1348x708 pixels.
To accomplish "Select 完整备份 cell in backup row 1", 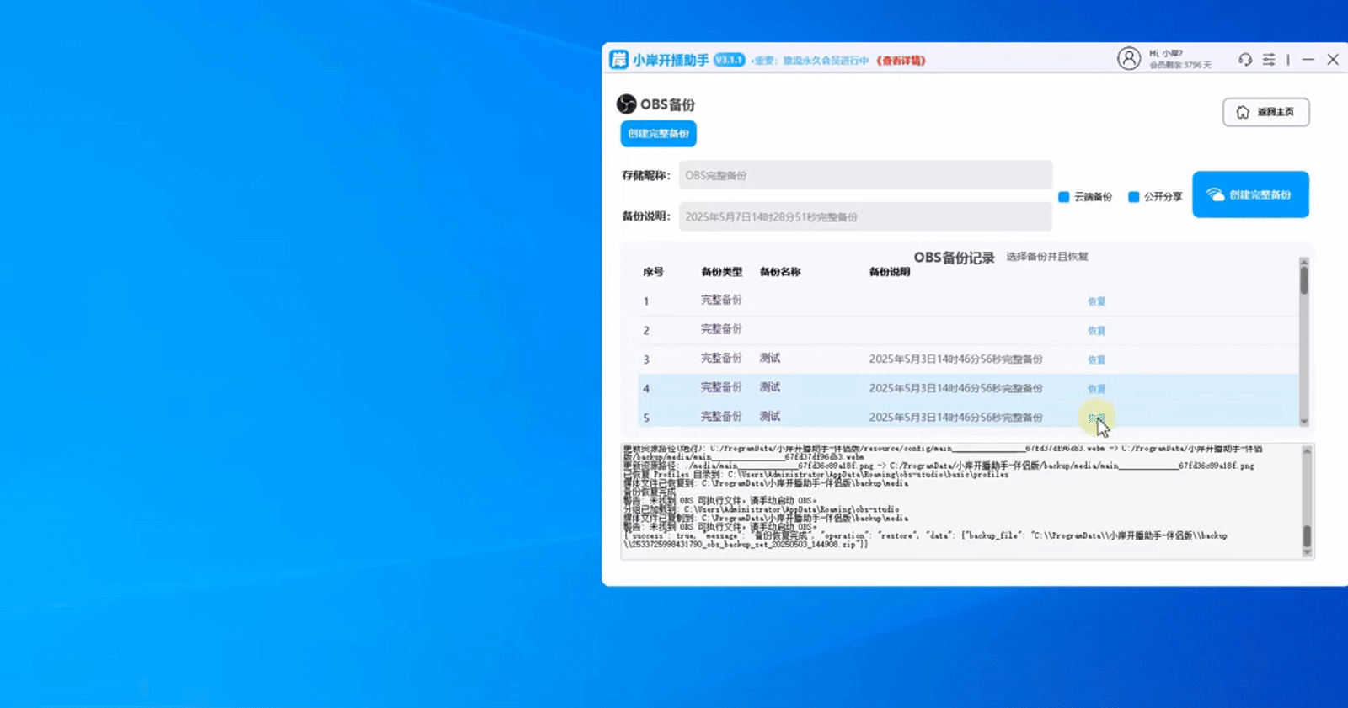I will pyautogui.click(x=721, y=300).
